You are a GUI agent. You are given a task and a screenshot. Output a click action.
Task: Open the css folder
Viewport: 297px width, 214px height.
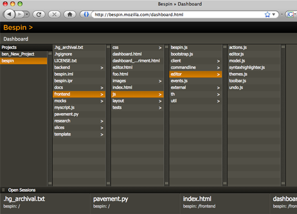point(137,48)
